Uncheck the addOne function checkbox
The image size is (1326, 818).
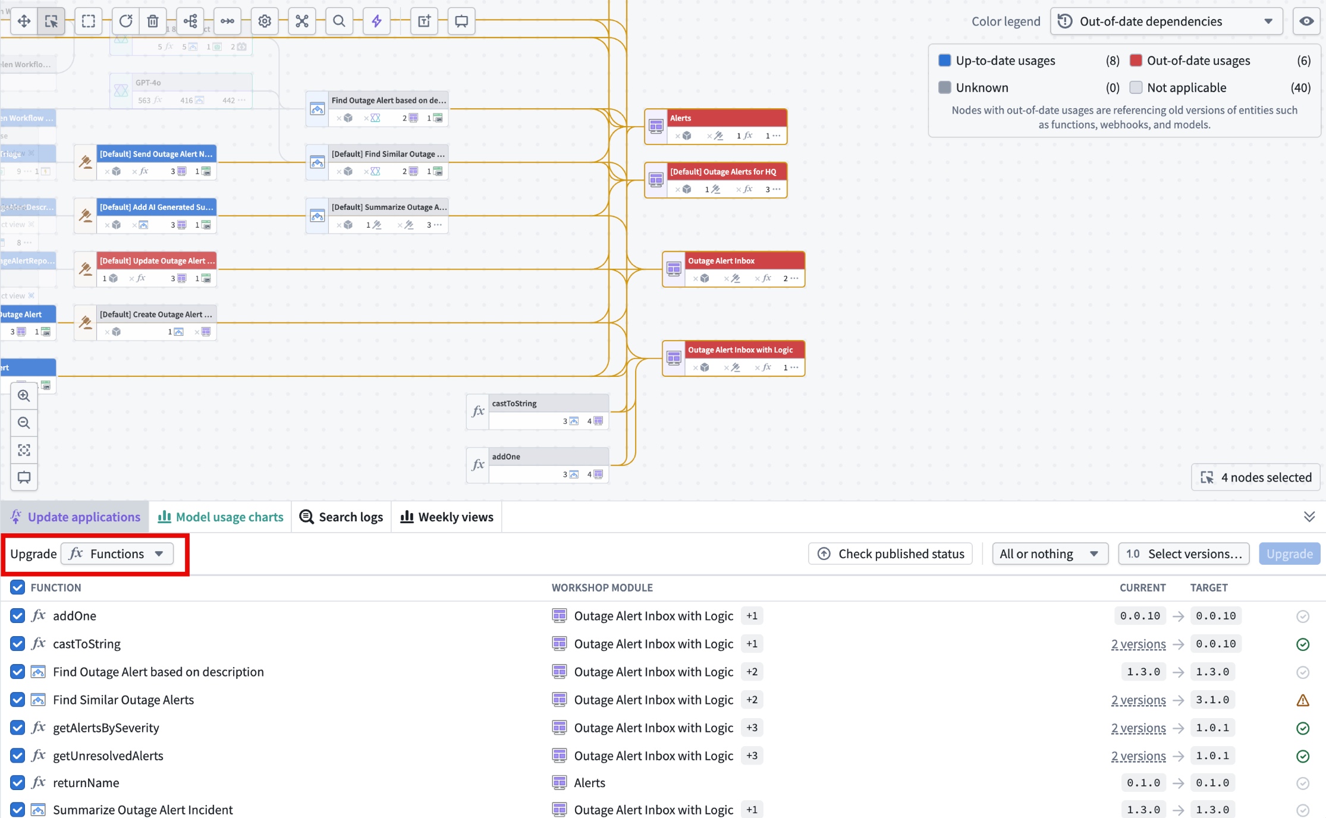(18, 616)
